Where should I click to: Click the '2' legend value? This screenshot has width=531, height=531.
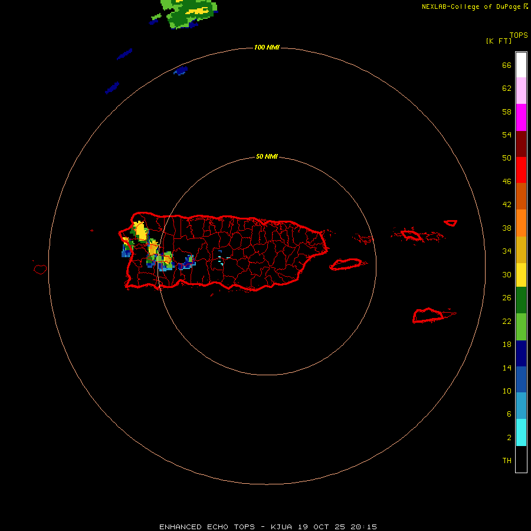[509, 437]
